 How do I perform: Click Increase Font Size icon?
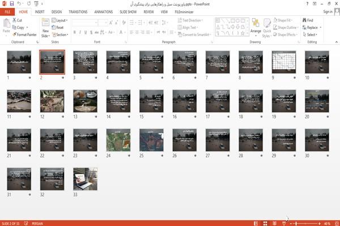(x=111, y=23)
